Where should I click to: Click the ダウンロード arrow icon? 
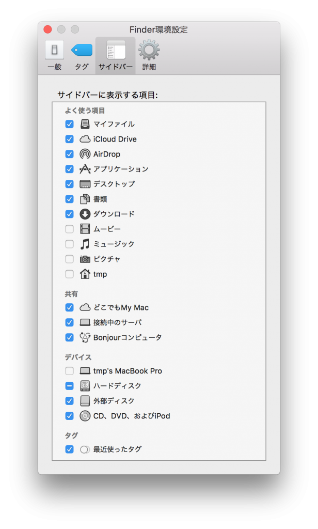coord(85,214)
